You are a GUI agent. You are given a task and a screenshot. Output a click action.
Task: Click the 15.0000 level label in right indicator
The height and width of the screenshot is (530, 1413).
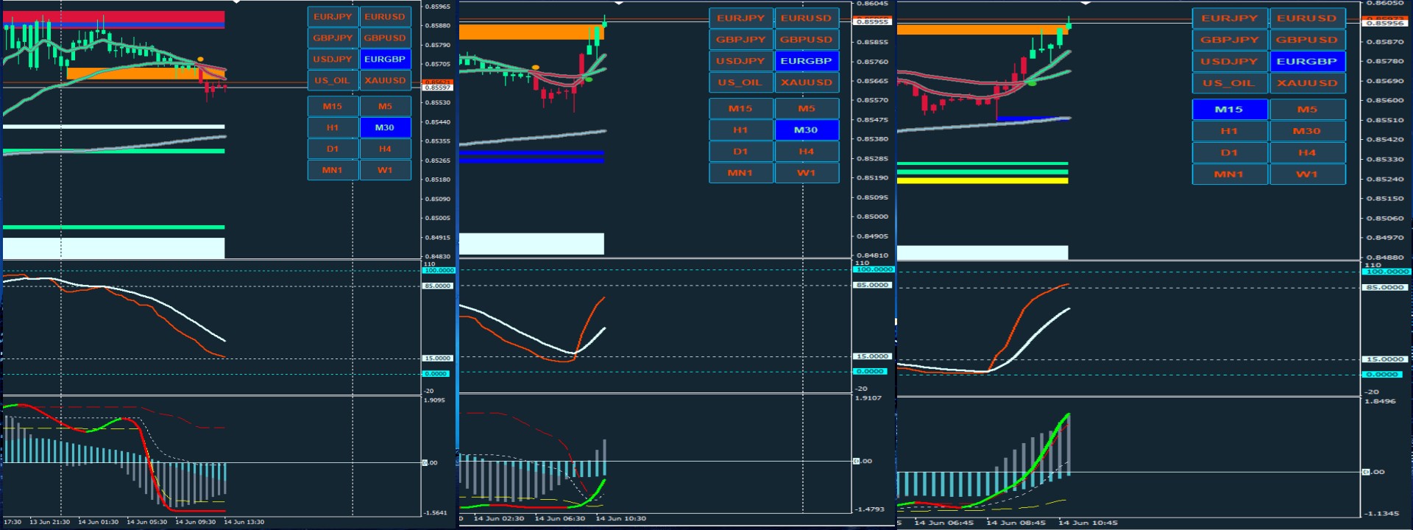[x=1386, y=359]
